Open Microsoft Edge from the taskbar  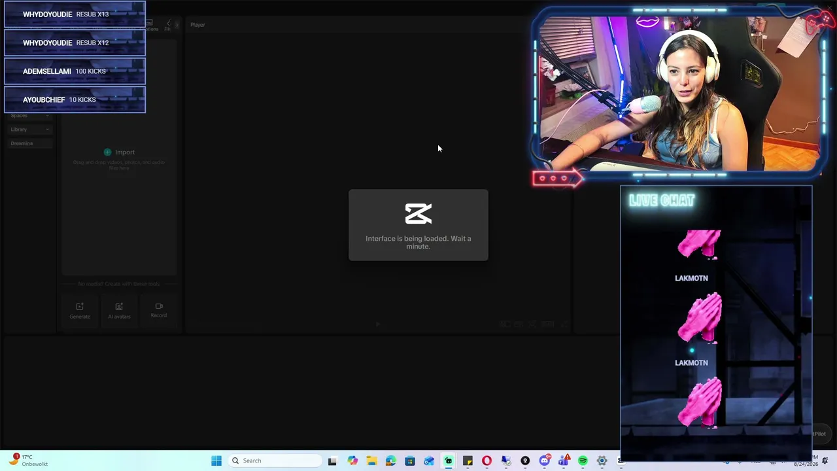click(390, 461)
